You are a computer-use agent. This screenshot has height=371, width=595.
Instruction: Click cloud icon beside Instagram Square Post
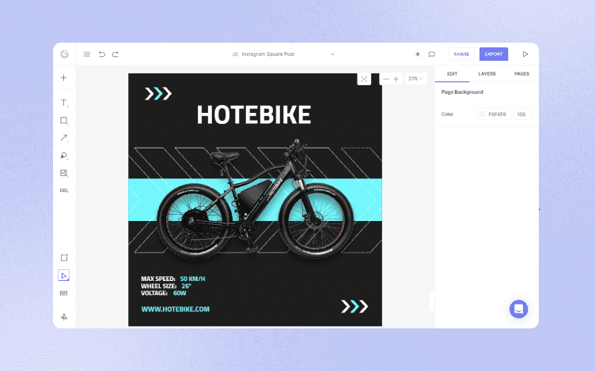point(235,54)
